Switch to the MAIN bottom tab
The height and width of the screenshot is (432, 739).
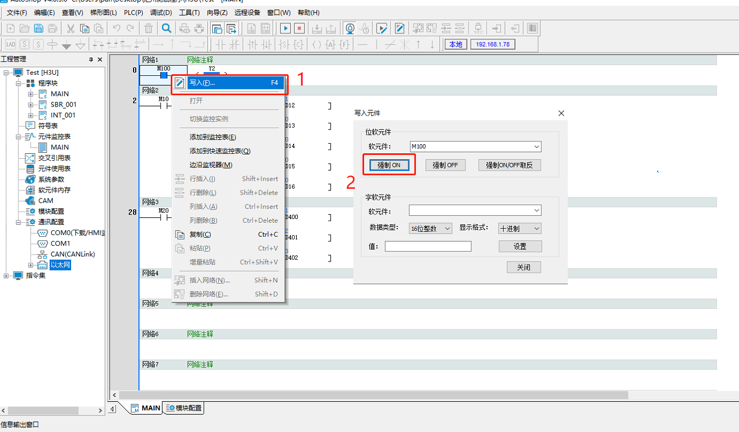click(146, 408)
